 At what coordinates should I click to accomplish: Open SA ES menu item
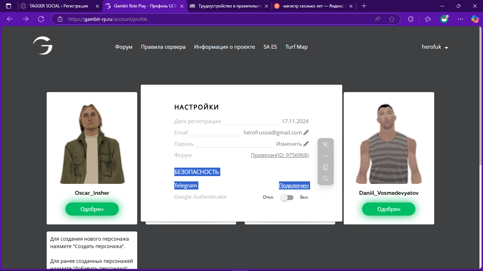coord(270,47)
